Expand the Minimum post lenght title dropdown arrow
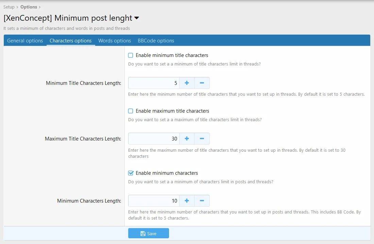 (137, 18)
